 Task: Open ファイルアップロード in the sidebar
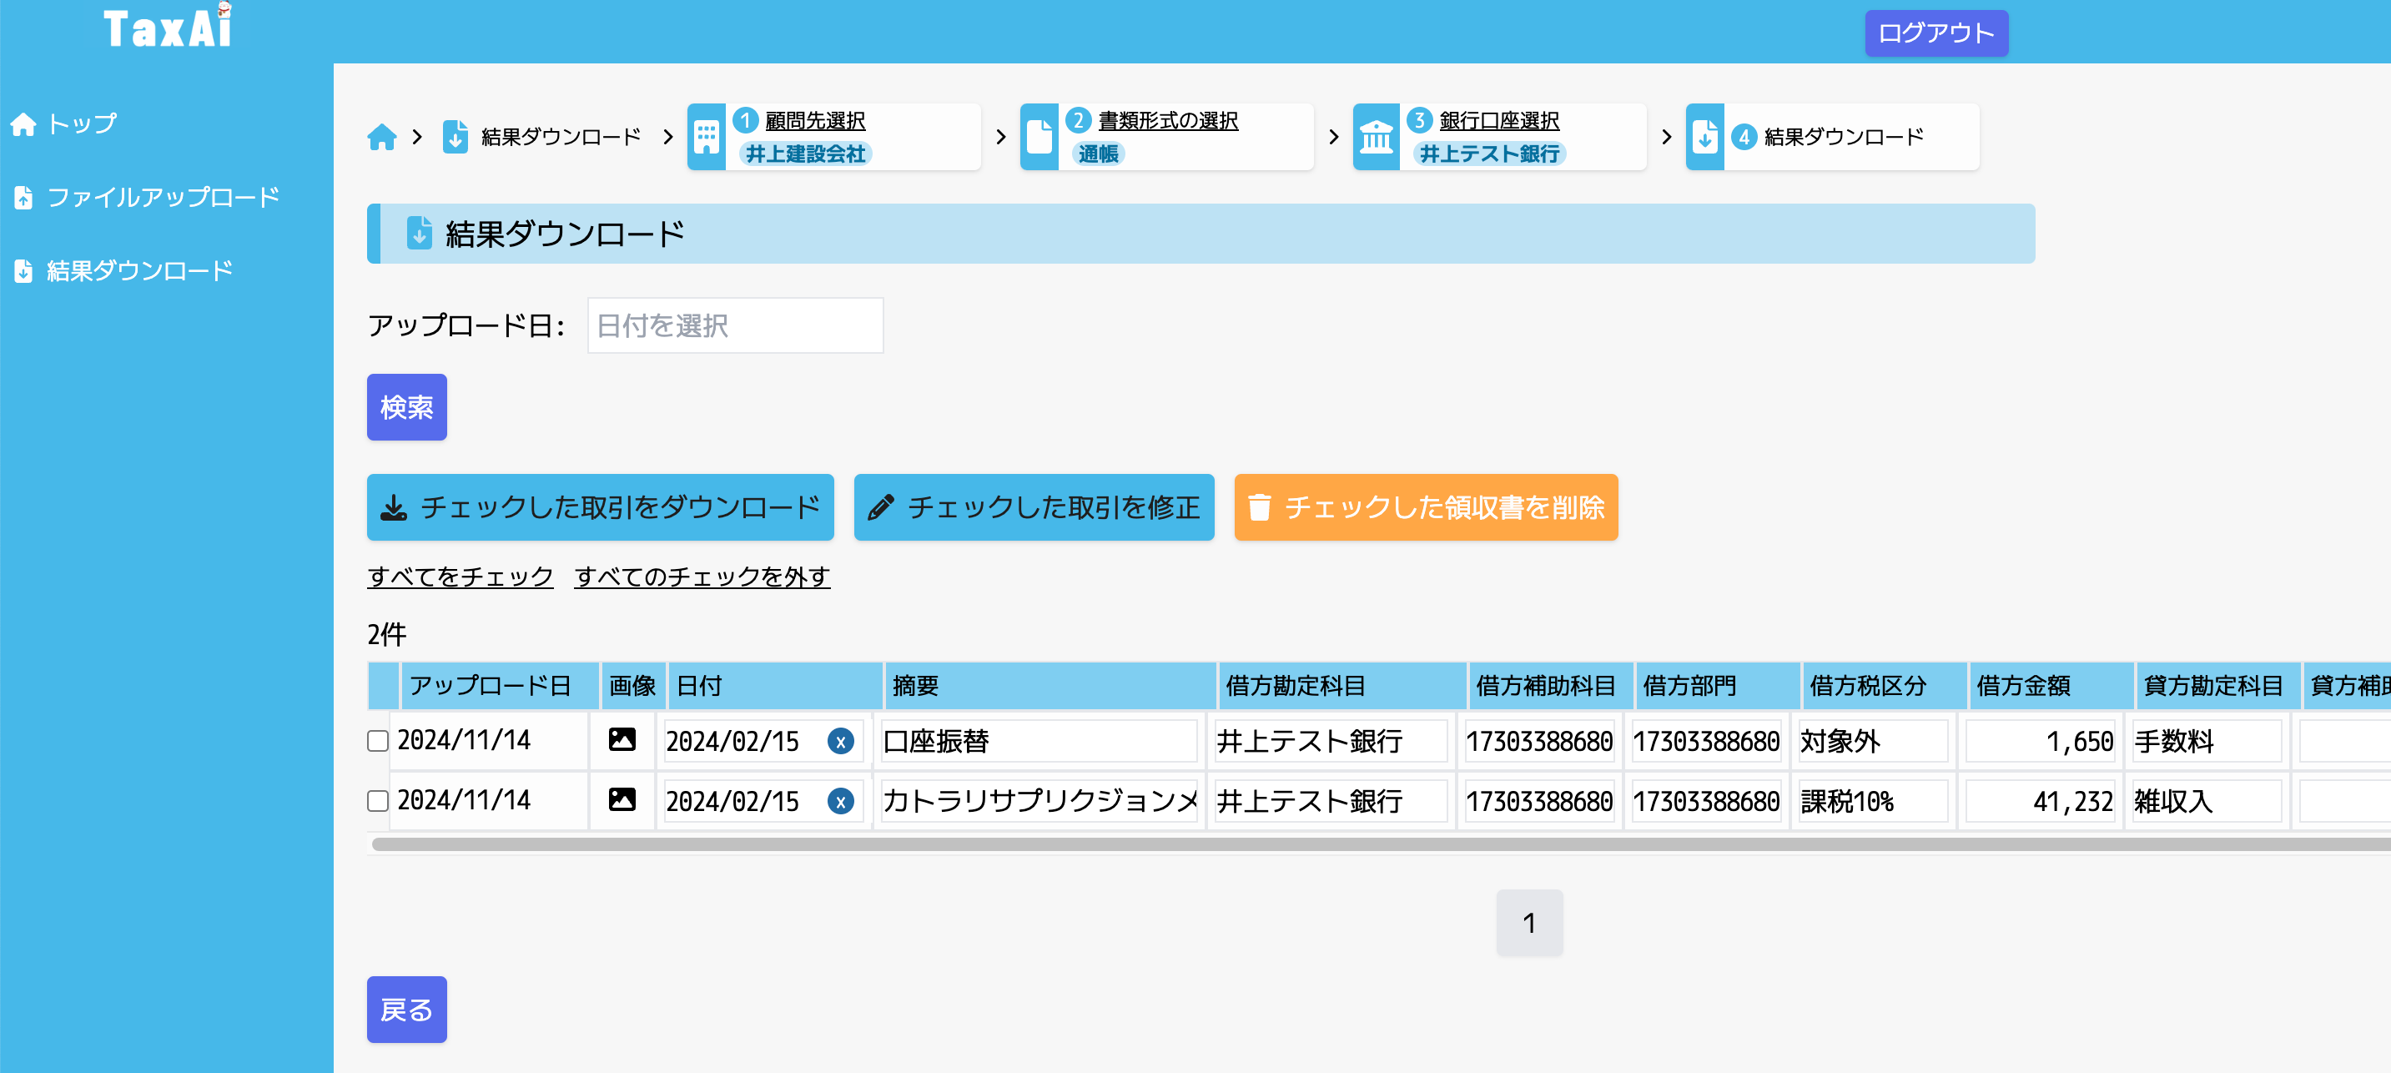tap(163, 197)
